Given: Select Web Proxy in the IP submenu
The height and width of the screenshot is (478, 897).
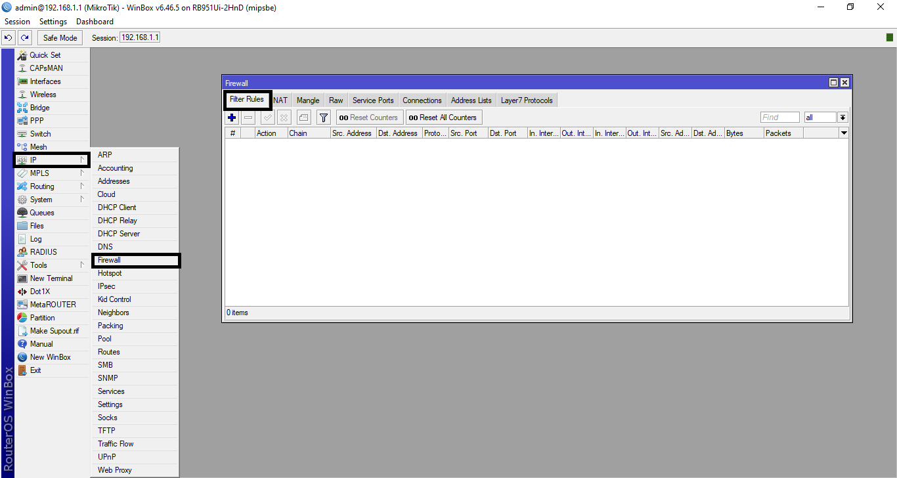Looking at the screenshot, I should coord(135,470).
